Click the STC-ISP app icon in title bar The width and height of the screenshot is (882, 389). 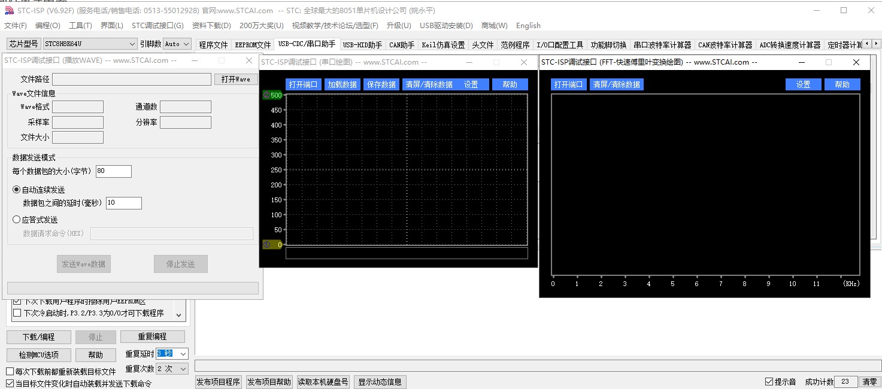click(x=9, y=10)
